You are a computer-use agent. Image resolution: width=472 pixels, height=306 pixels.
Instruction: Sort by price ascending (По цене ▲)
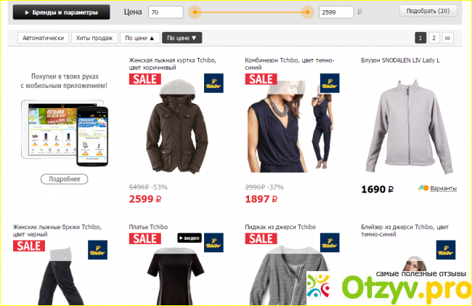[139, 38]
